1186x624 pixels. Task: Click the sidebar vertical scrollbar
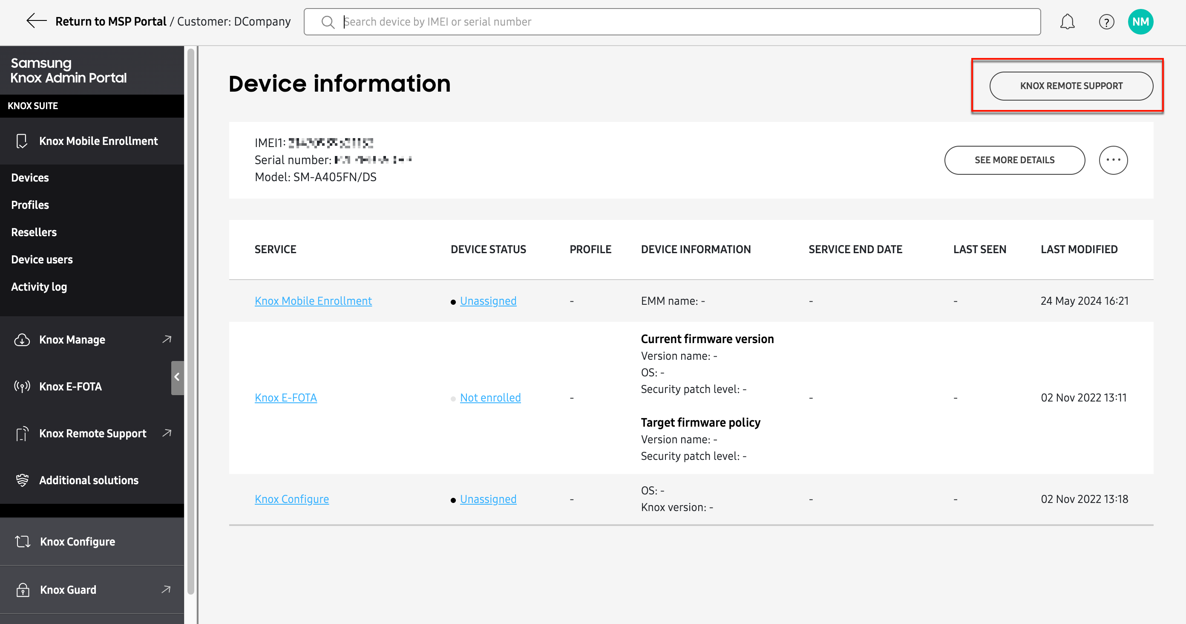point(190,321)
